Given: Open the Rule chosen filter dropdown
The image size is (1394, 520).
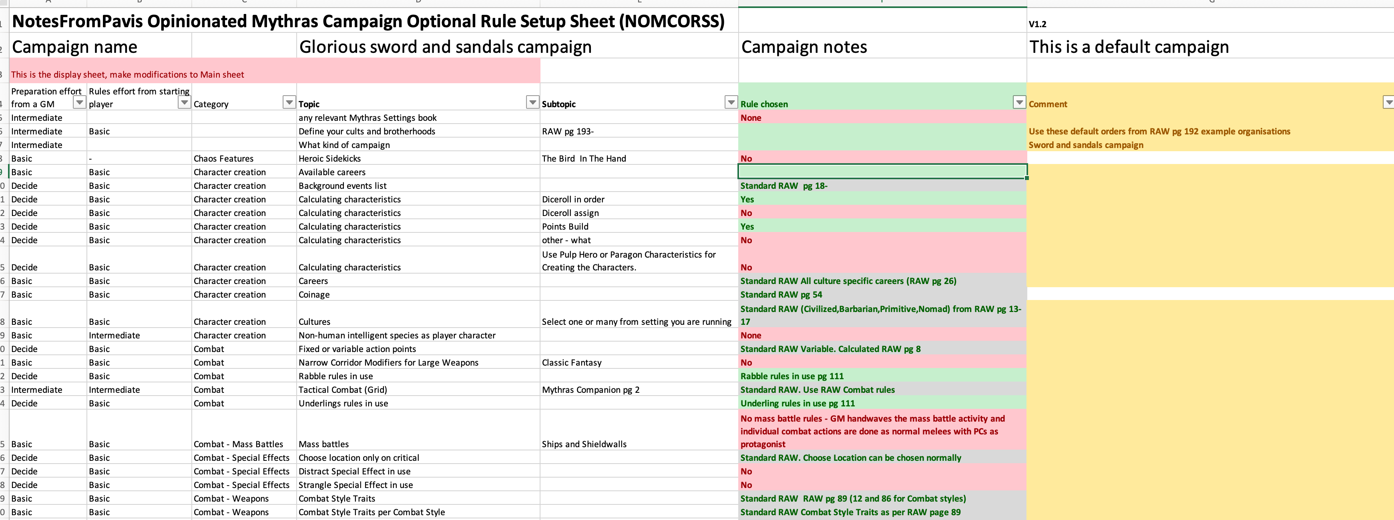Looking at the screenshot, I should tap(1020, 102).
